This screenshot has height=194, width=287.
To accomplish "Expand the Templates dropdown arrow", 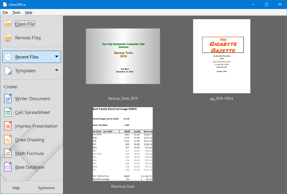I will [57, 70].
